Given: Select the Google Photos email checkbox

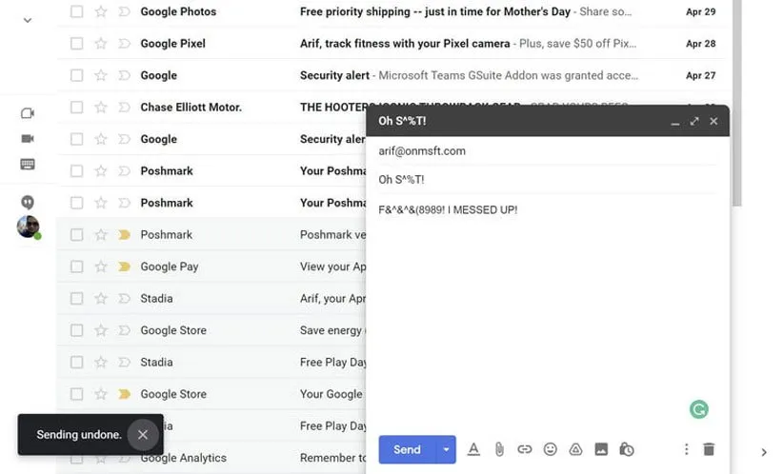Looking at the screenshot, I should (x=77, y=12).
